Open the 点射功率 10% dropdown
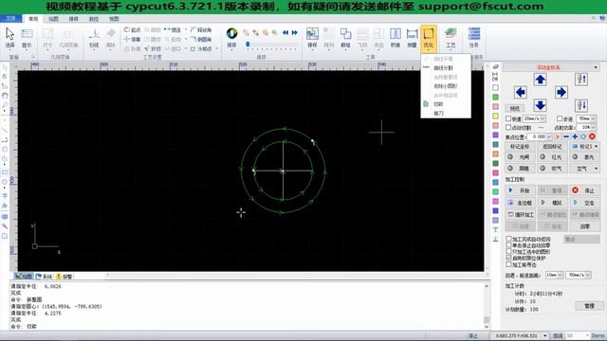Screen dimensions: 607x341 tap(593, 127)
